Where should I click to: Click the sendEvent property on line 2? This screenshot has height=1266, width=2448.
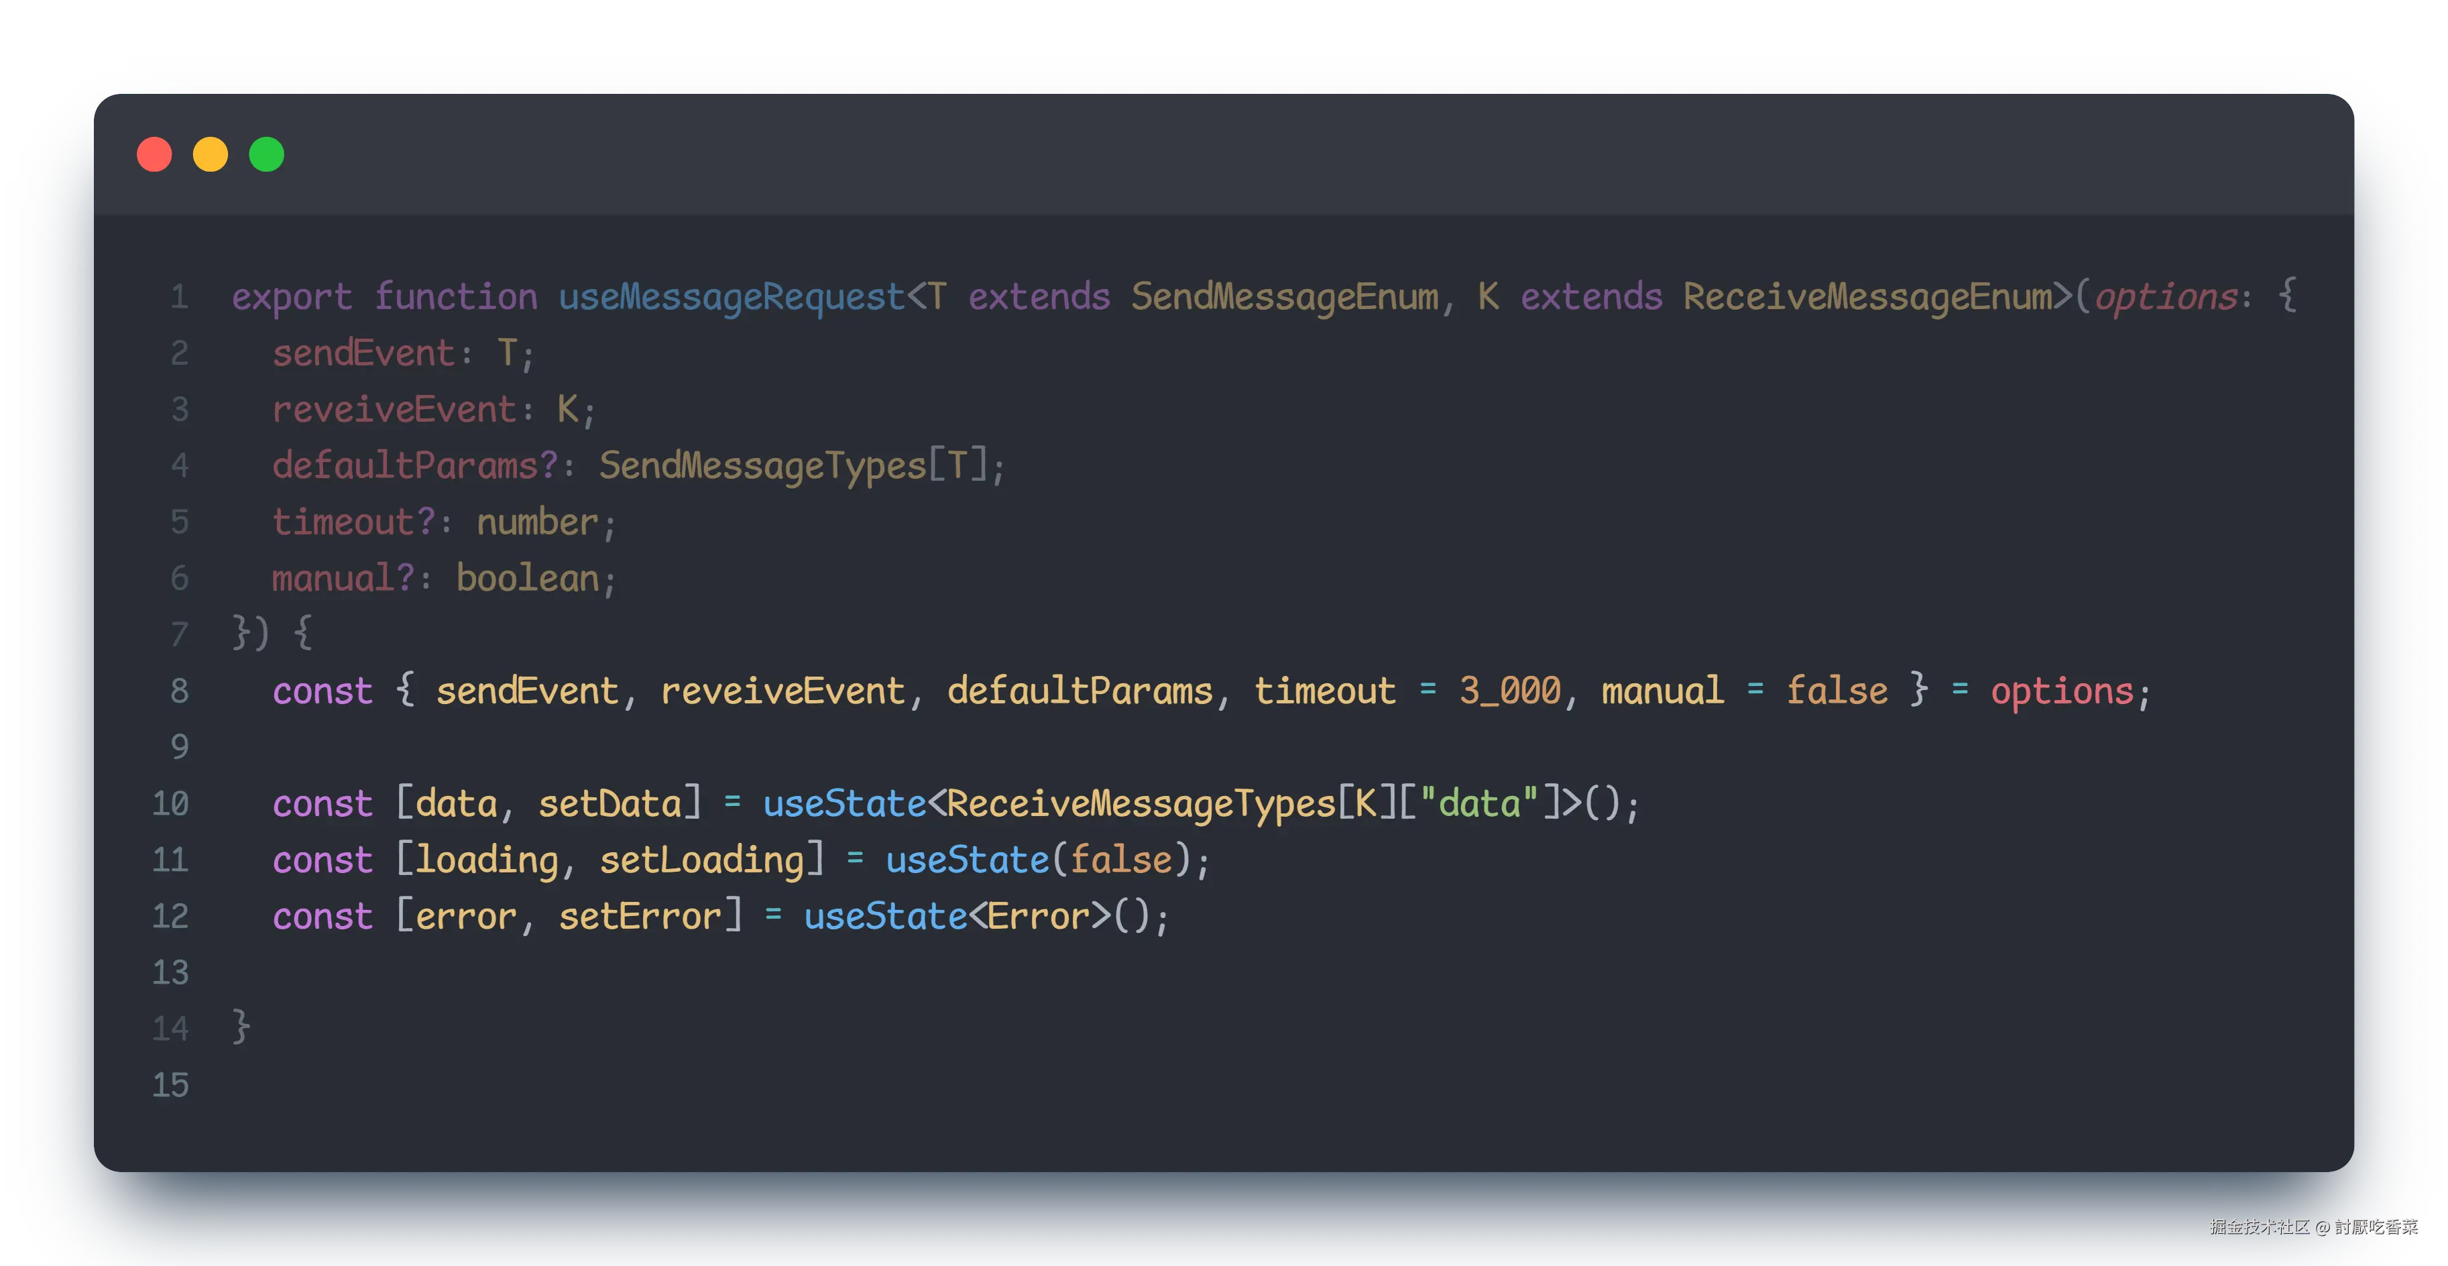[363, 353]
